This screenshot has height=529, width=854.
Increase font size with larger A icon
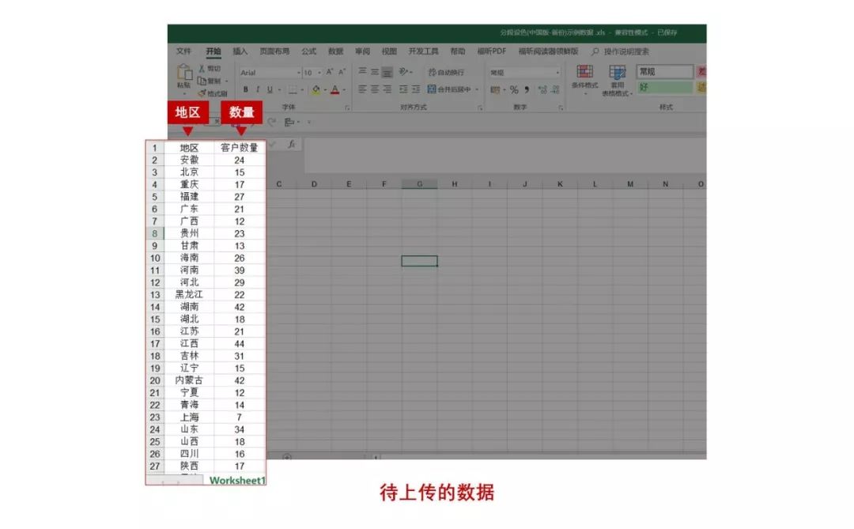click(330, 72)
